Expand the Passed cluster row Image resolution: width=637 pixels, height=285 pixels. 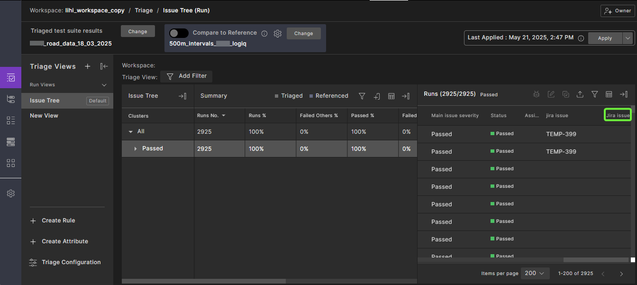[136, 149]
